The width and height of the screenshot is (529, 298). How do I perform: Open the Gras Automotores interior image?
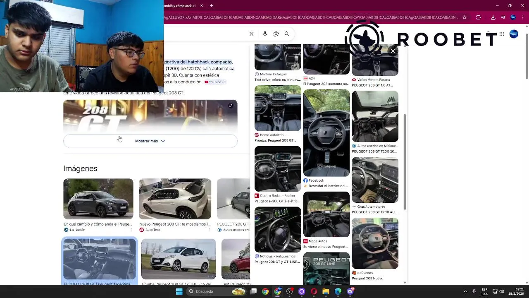pos(375,180)
